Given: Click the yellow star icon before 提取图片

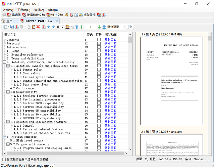Looking at the screenshot, I should coord(67,15).
